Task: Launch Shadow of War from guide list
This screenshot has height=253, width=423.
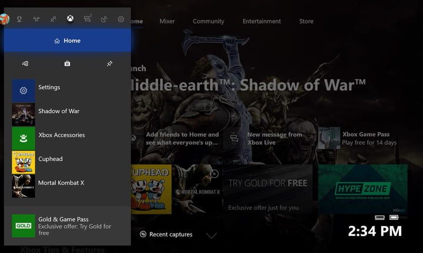Action: click(68, 114)
